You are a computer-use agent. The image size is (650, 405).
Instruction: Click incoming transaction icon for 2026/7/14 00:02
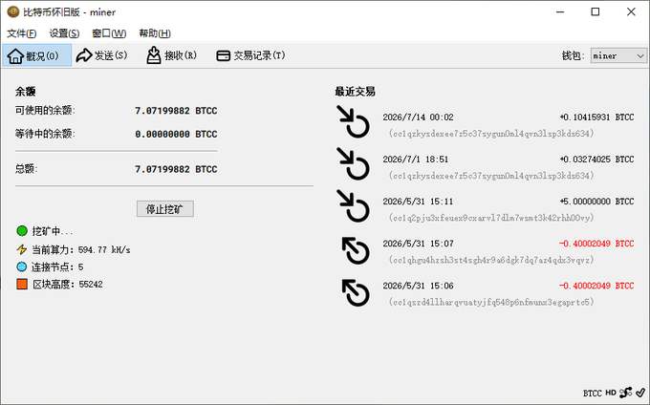click(x=353, y=121)
